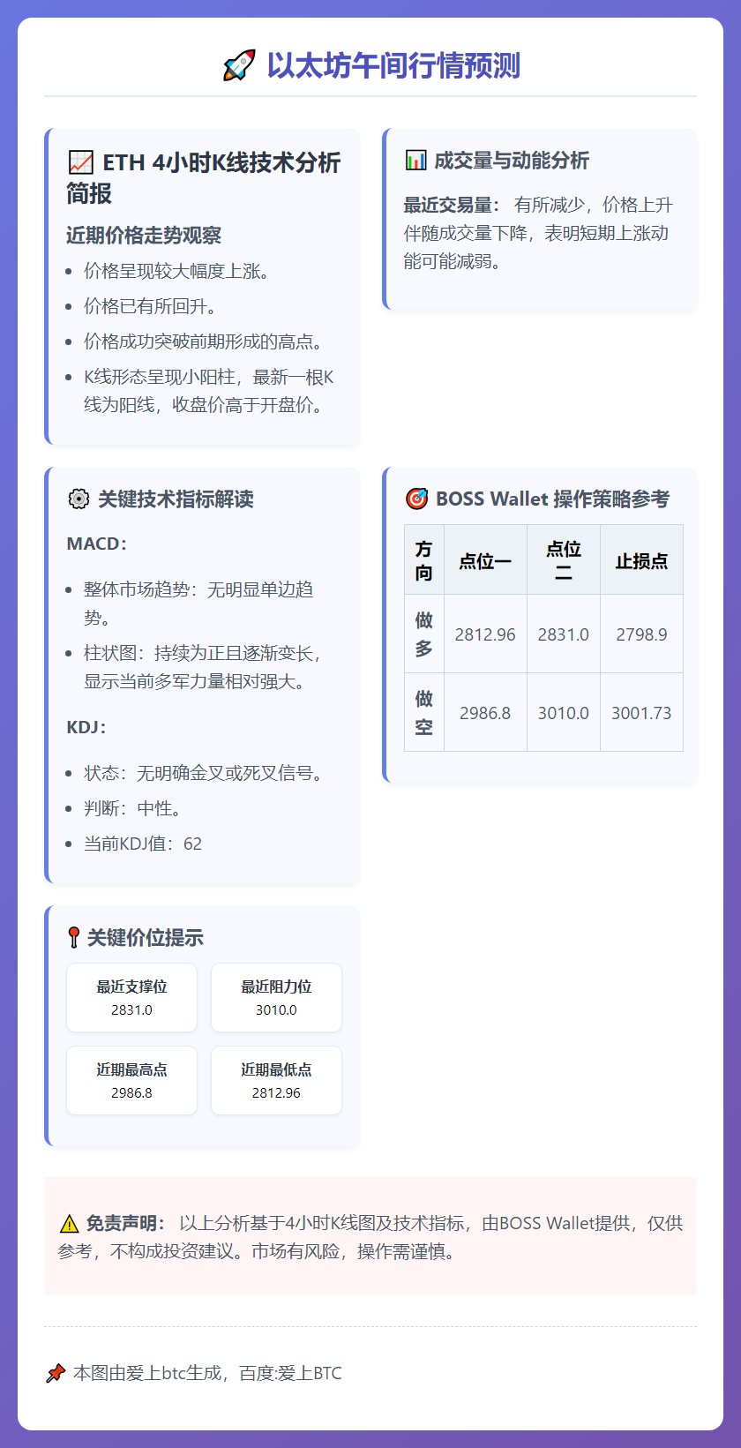Select bullet 柱状图:持续为正且逐渐变长
The image size is (741, 1448).
205,667
